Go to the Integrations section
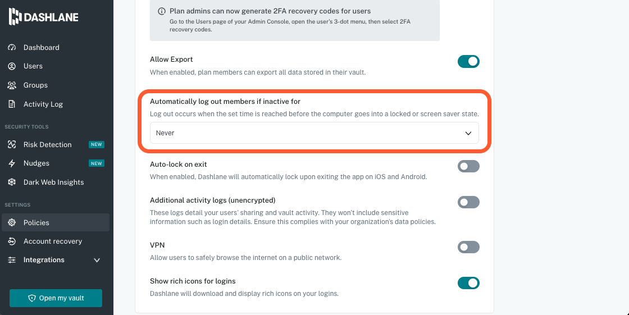Screen dimensions: 629x315 point(44,260)
